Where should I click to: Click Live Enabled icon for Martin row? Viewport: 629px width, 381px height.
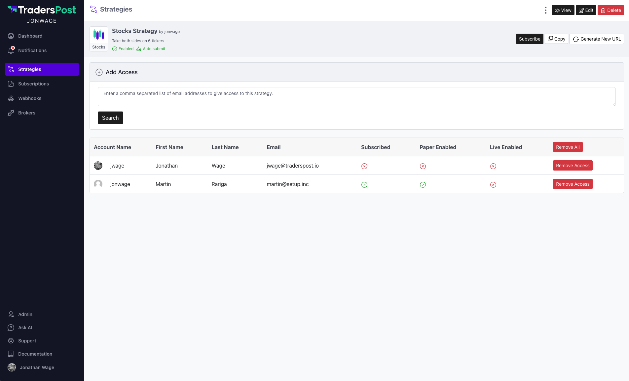tap(493, 185)
